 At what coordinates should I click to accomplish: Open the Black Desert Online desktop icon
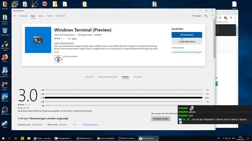click(x=5, y=46)
